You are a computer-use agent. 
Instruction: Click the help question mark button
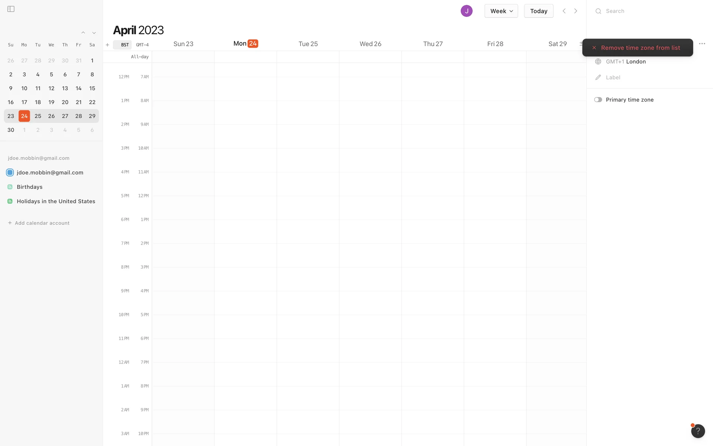click(698, 431)
